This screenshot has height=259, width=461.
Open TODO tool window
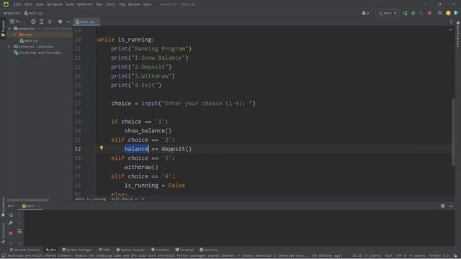(x=104, y=250)
